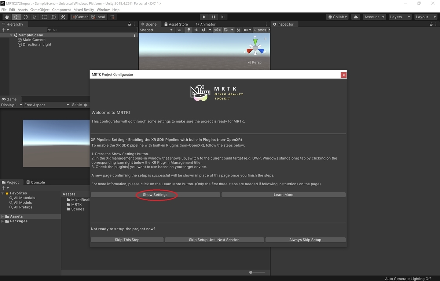Toggle Local handle rotation
The height and width of the screenshot is (281, 440).
pyautogui.click(x=98, y=17)
